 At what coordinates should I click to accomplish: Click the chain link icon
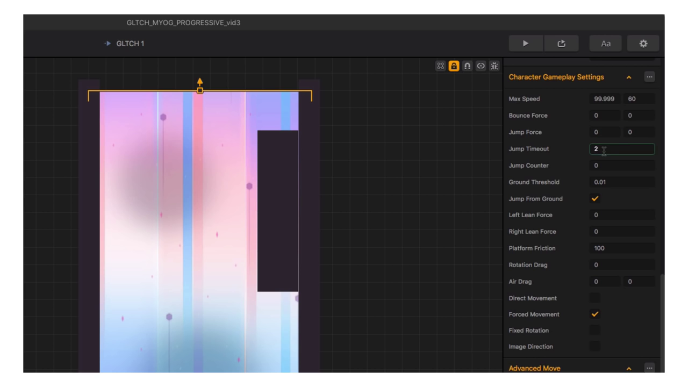pyautogui.click(x=481, y=66)
